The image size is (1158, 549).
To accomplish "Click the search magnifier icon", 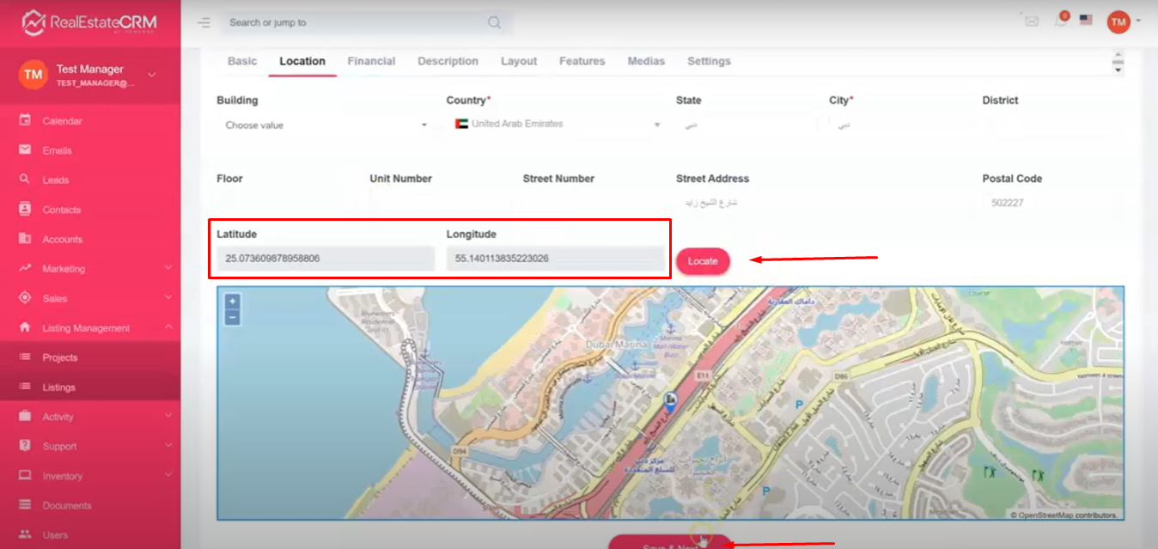I will 494,22.
